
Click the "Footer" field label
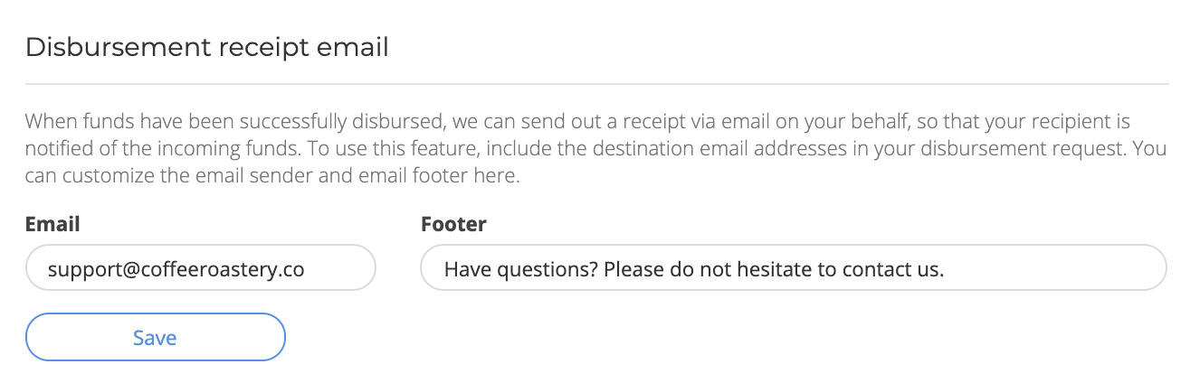453,224
